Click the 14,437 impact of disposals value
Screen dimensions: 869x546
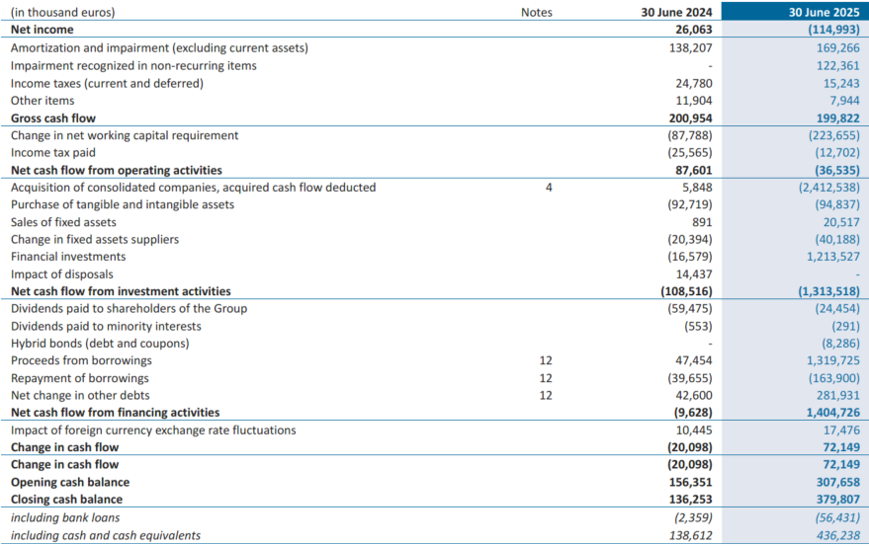coord(691,274)
